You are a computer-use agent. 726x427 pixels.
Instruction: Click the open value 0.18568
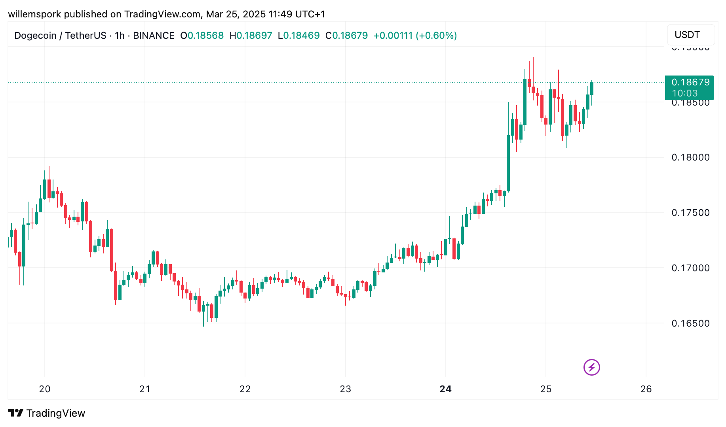[205, 36]
